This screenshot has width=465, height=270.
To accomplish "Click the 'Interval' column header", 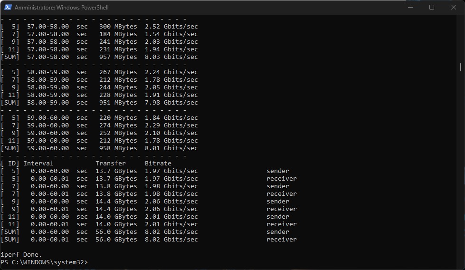I will coord(38,163).
